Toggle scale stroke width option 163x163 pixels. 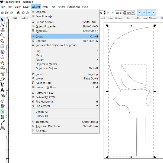(x=139, y=12)
